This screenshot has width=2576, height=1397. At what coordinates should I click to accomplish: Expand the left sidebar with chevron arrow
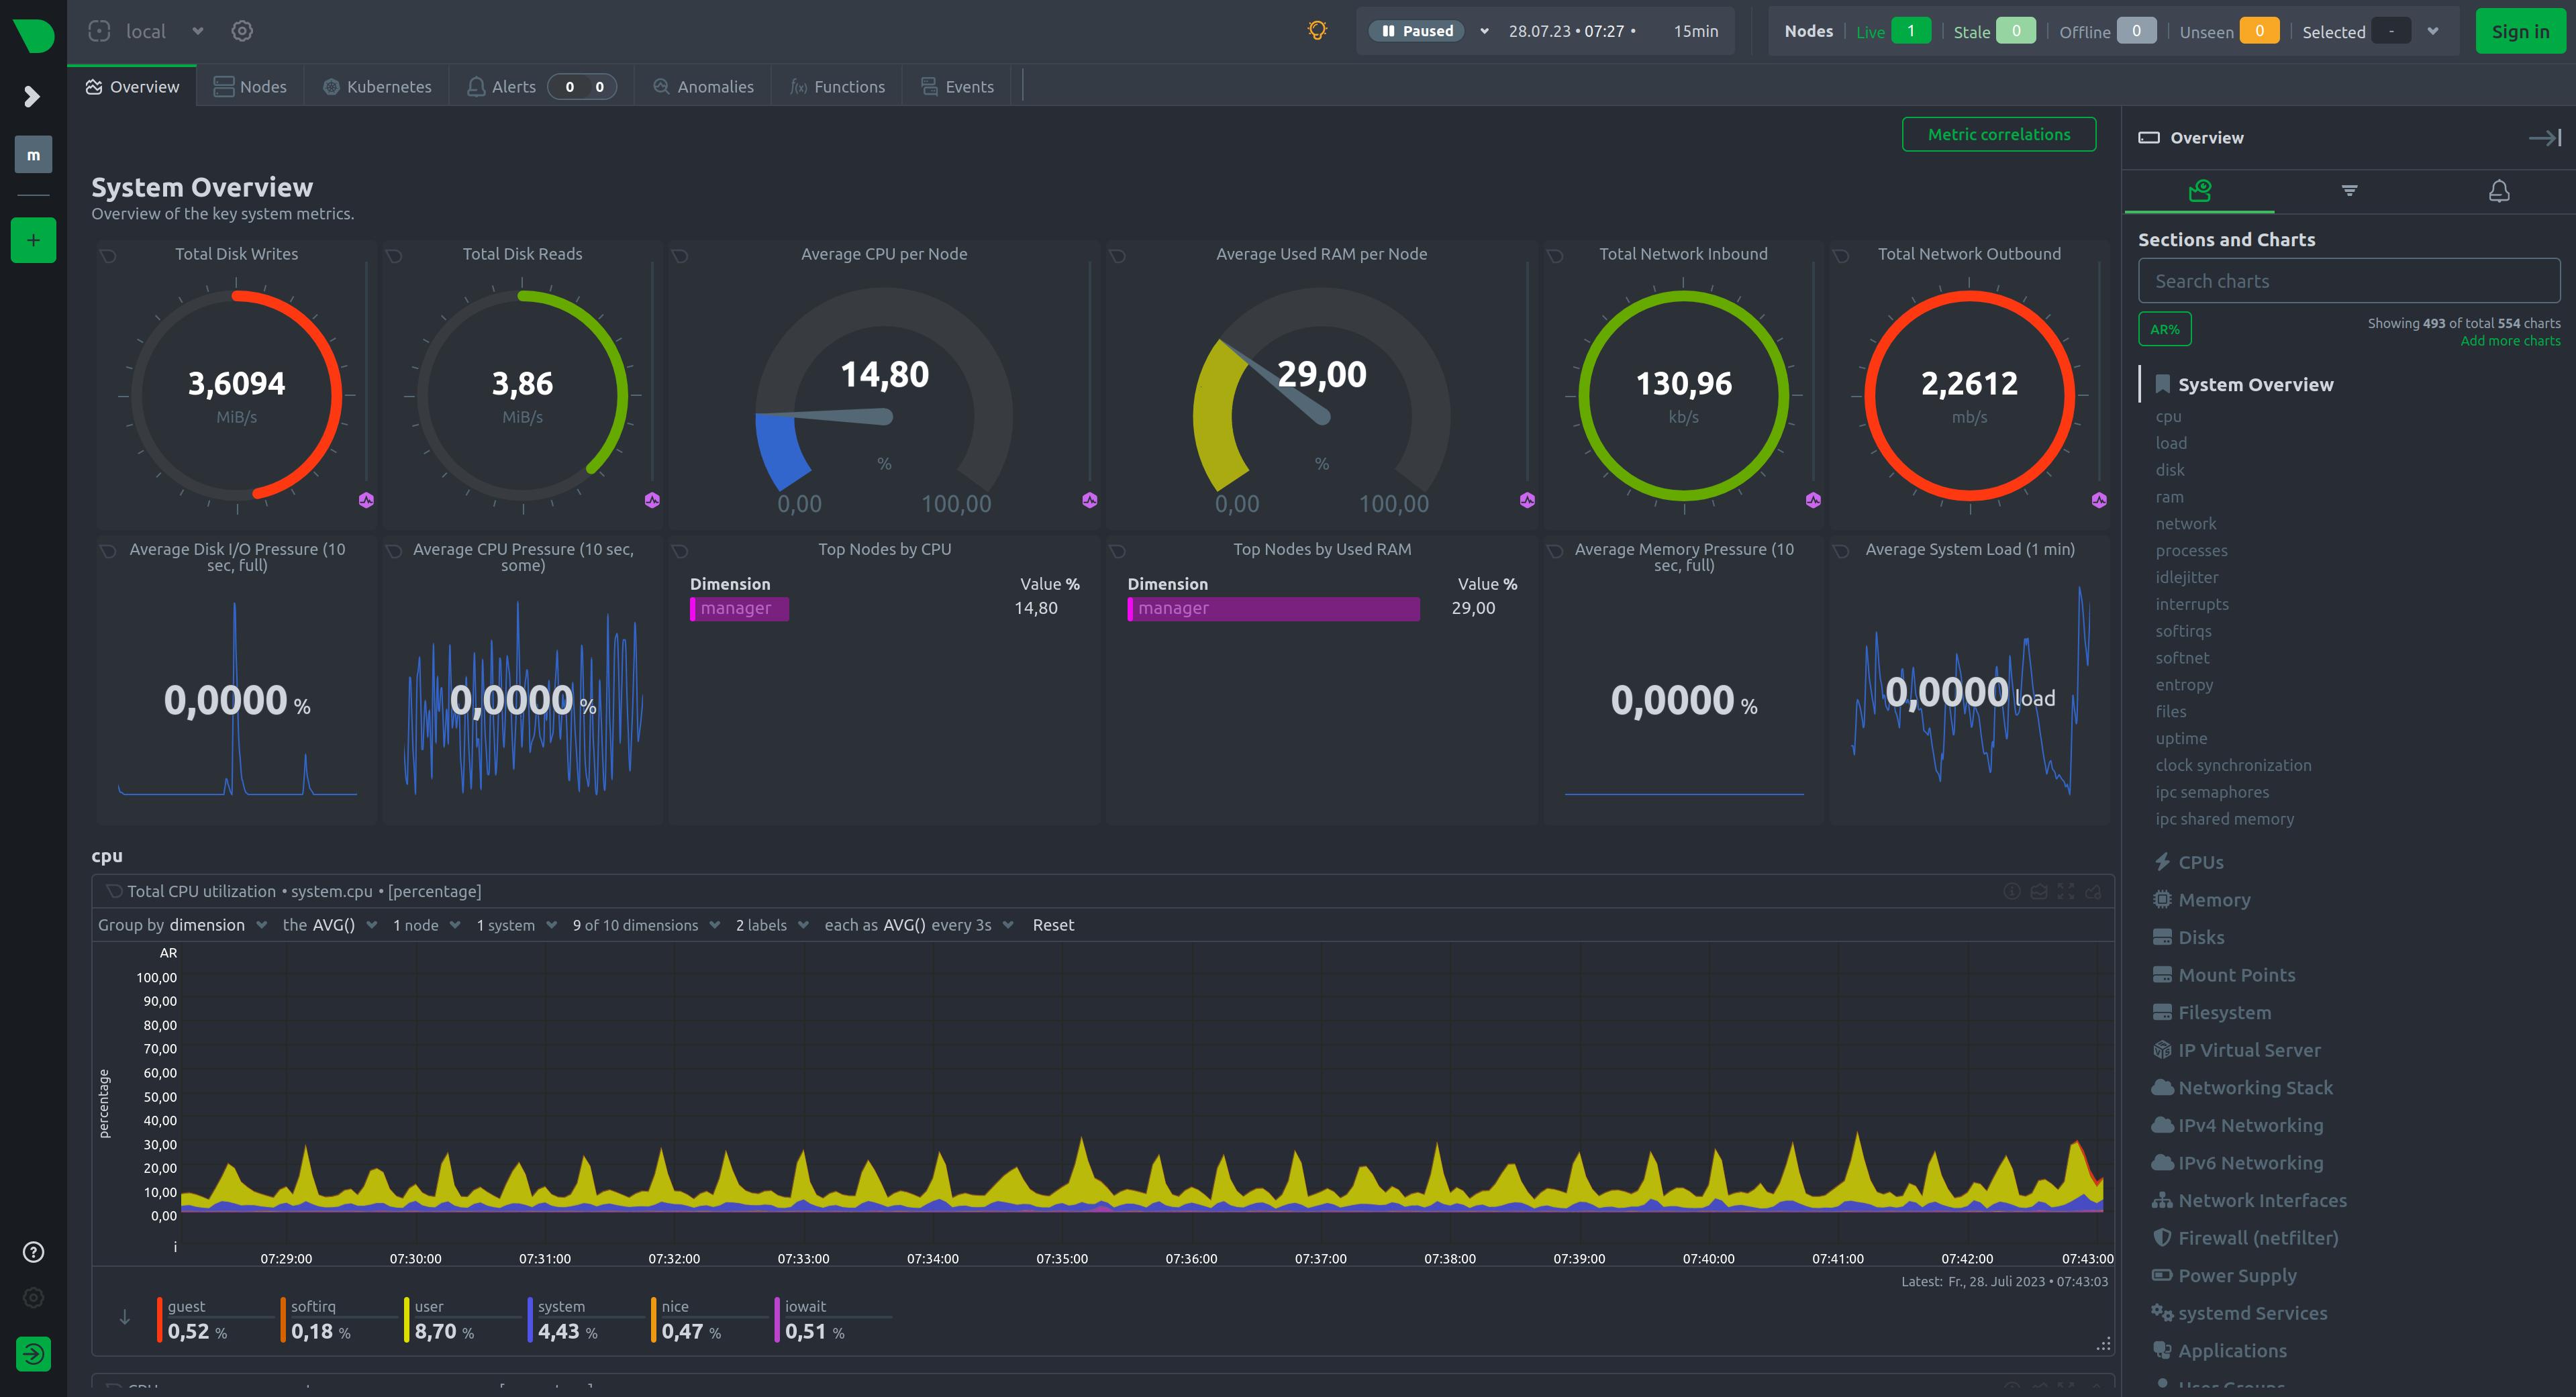(32, 96)
